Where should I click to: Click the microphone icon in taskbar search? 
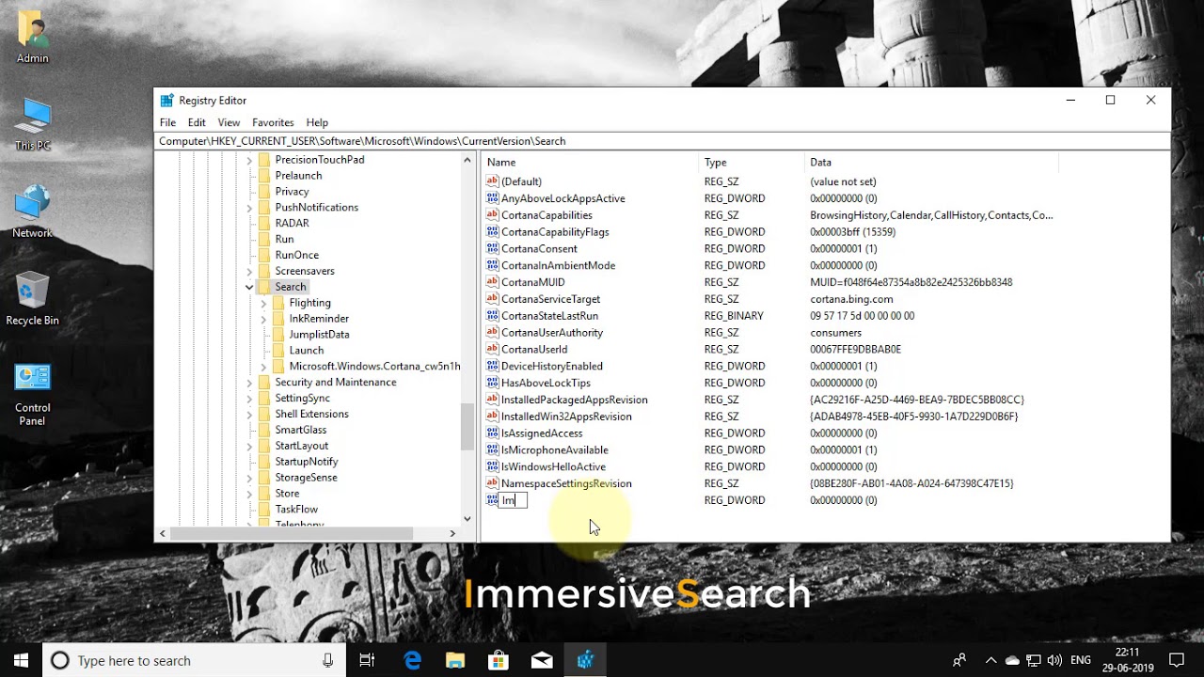(327, 660)
